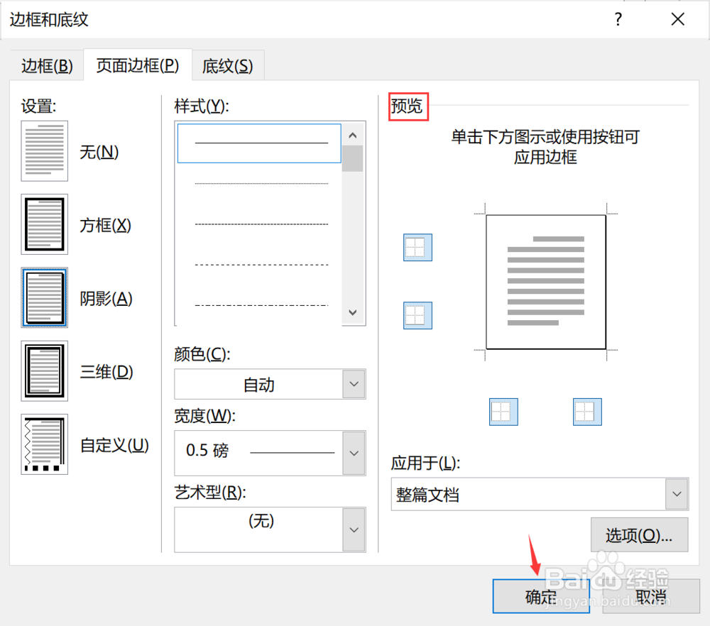Click the scrollbar down arrow in style list
This screenshot has height=626, width=710.
(x=352, y=312)
